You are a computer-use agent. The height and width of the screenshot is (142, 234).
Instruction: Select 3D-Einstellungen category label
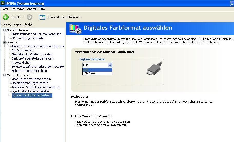click(x=17, y=30)
